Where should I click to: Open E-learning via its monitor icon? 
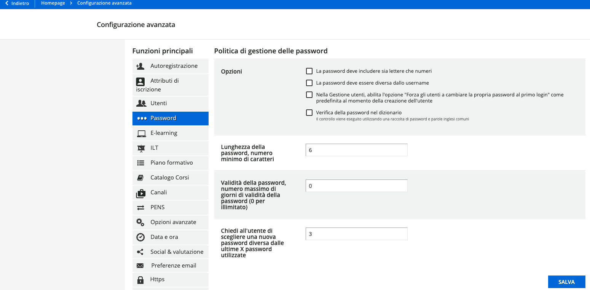tap(140, 133)
